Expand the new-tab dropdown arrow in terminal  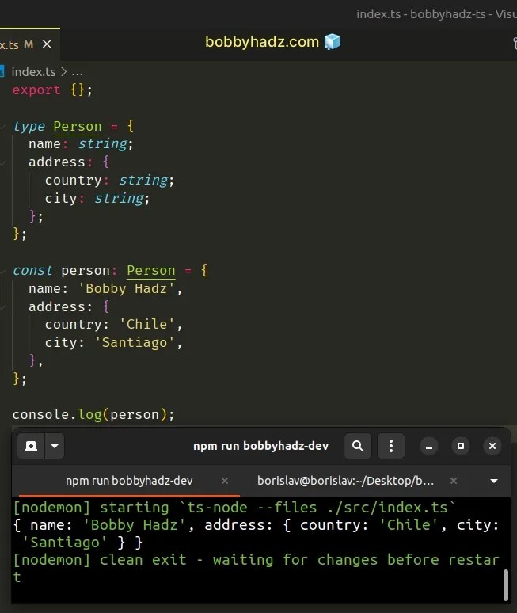click(x=55, y=446)
